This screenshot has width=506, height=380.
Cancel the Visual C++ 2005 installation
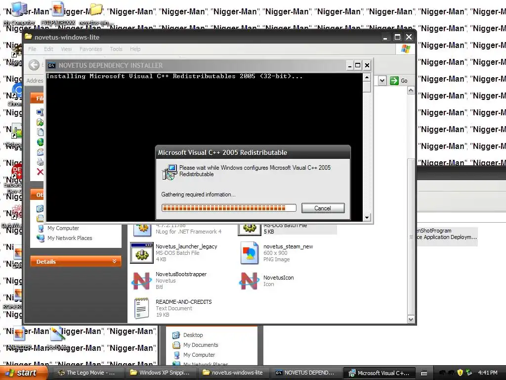tap(323, 208)
